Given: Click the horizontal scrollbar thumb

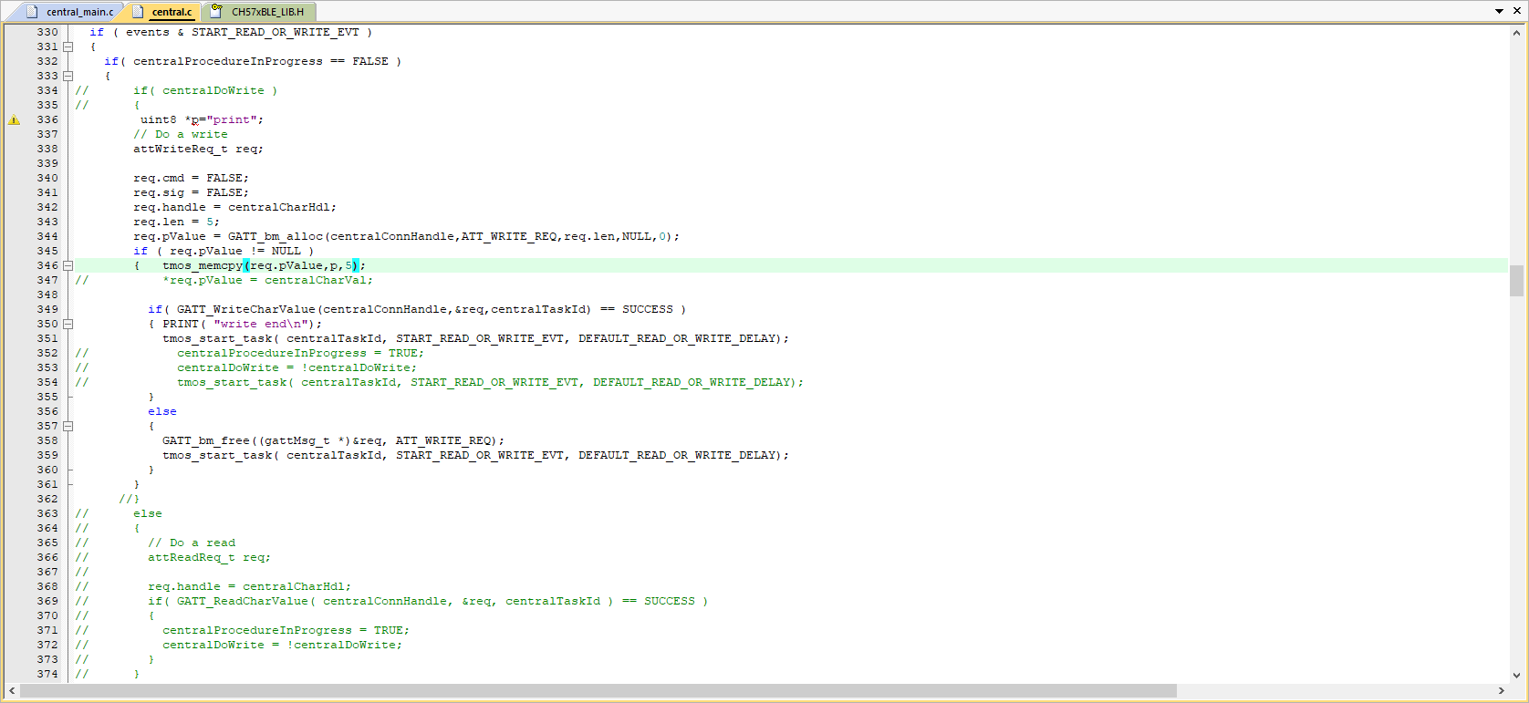Looking at the screenshot, I should pos(598,690).
